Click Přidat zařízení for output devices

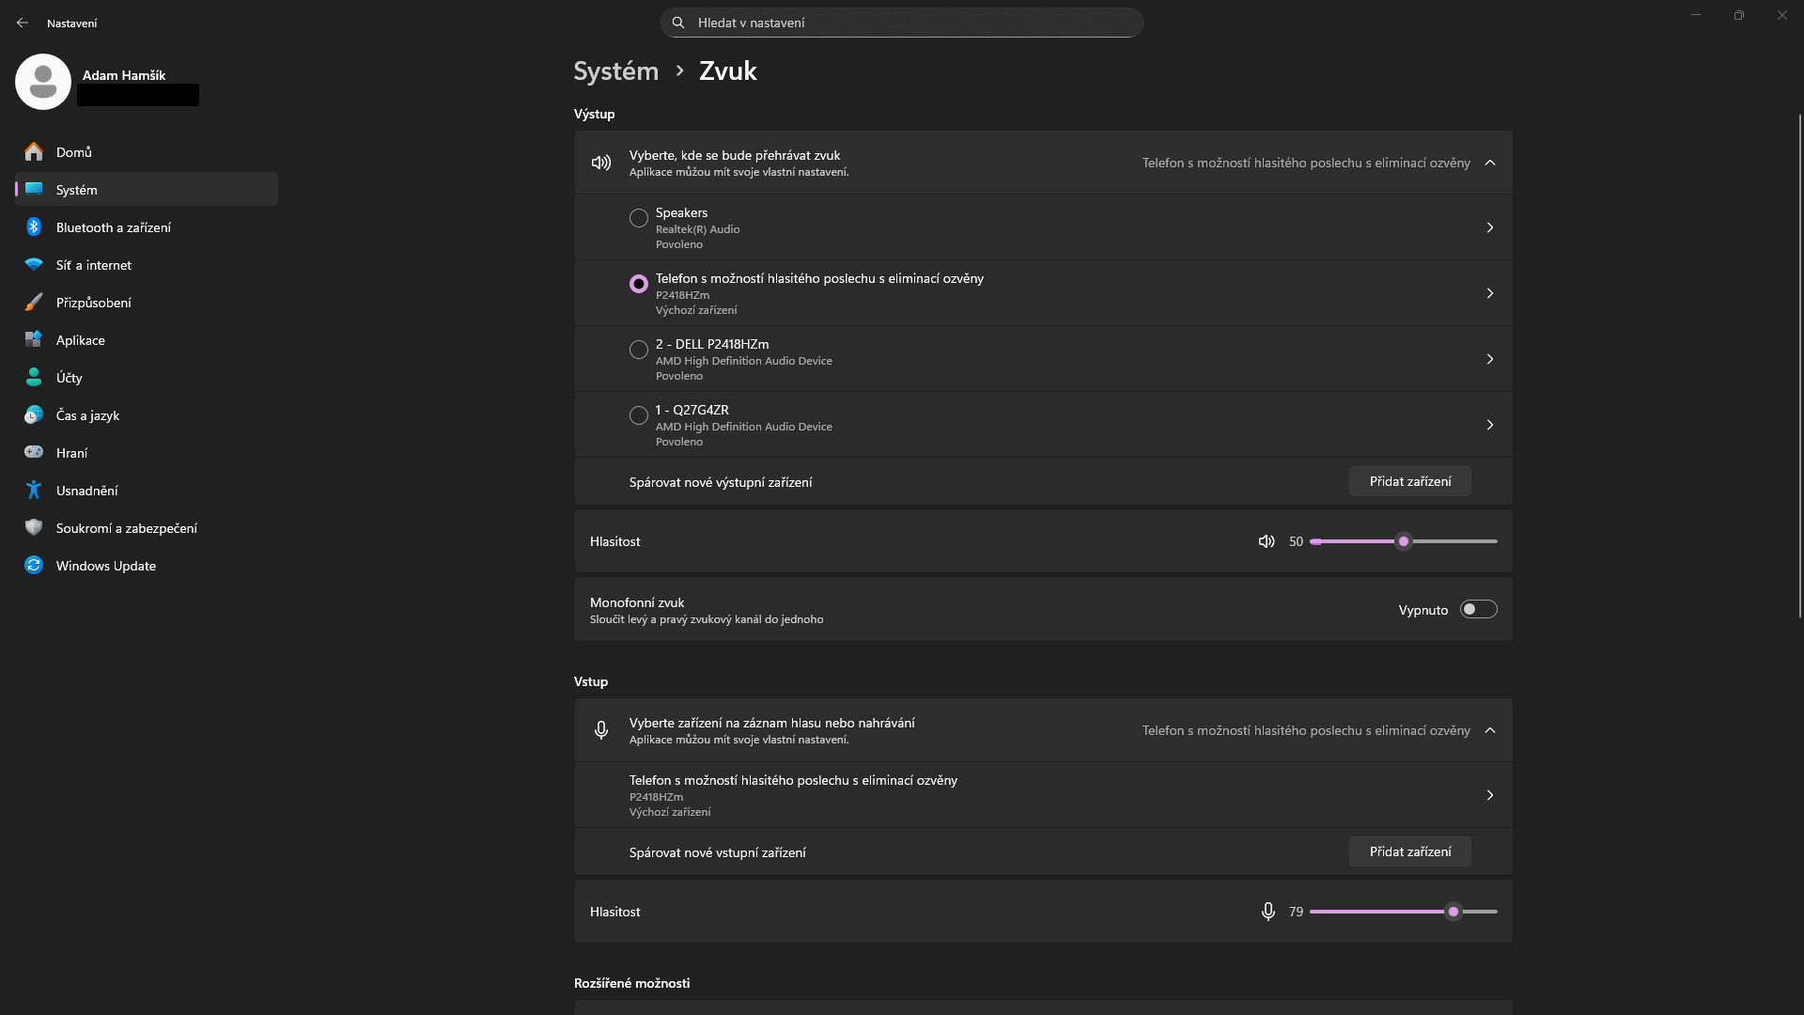click(1409, 481)
